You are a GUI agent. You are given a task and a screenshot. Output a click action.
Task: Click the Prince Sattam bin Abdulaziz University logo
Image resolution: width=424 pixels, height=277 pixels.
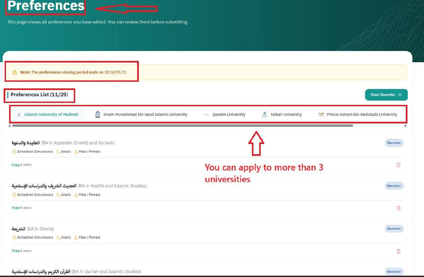[321, 114]
